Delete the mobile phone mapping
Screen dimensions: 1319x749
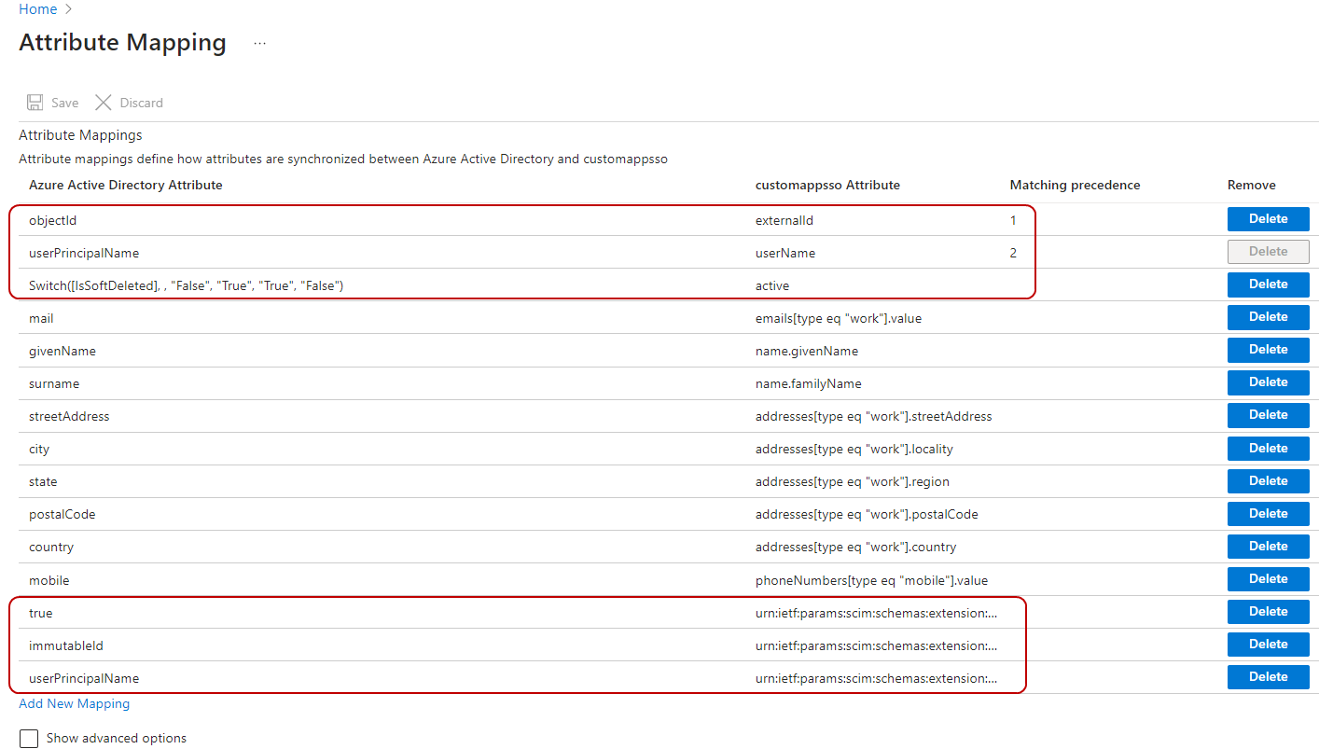(1268, 579)
